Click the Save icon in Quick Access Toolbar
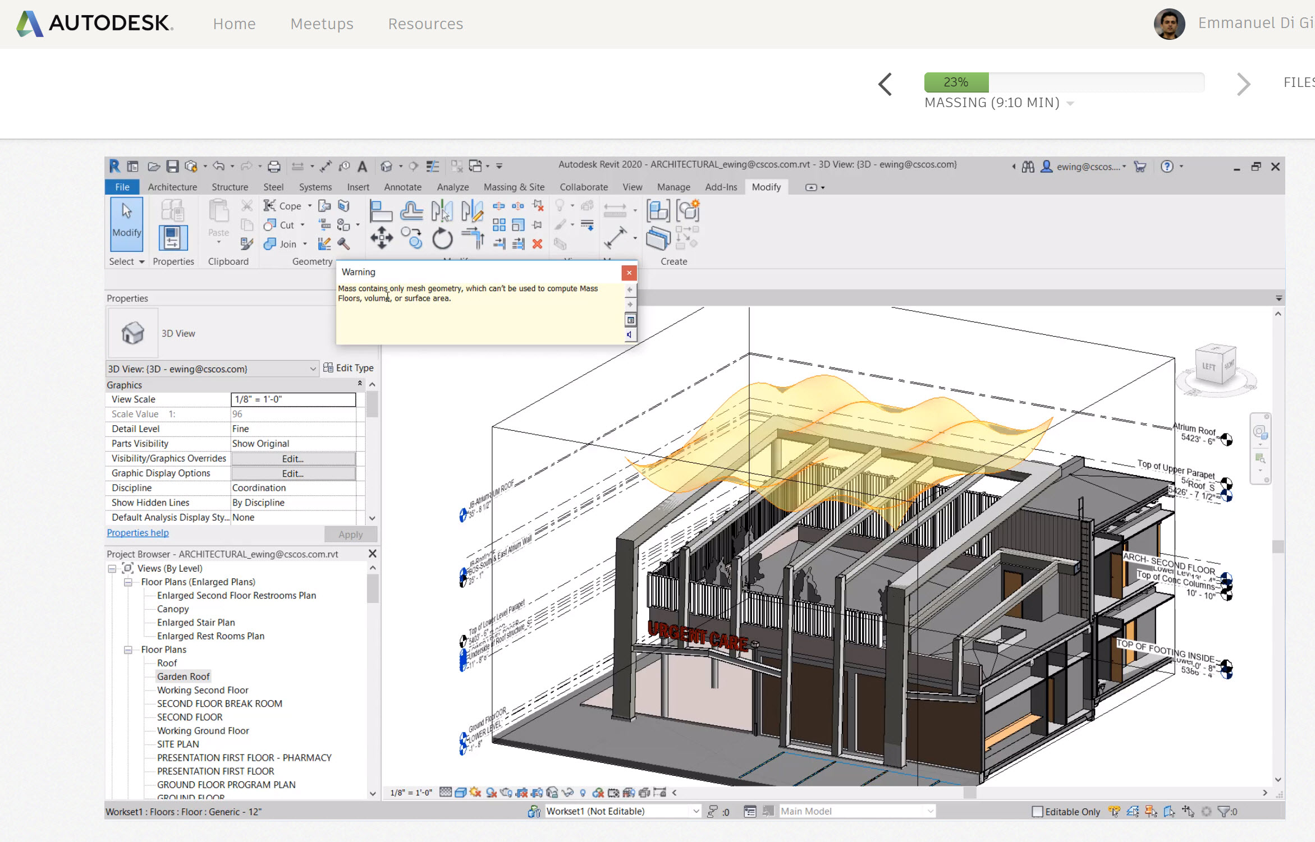The height and width of the screenshot is (842, 1315). pyautogui.click(x=172, y=166)
